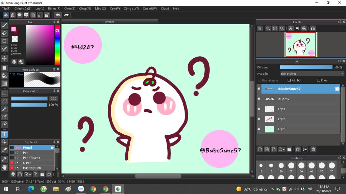
Task: Hide the #Hd247 layer
Action: point(259,99)
